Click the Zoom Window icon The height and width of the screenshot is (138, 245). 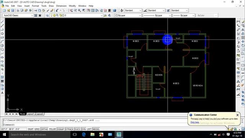(x=80, y=10)
